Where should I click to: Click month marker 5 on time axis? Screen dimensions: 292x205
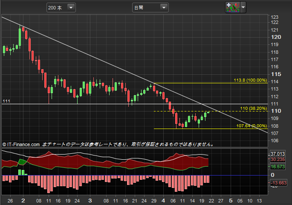231,201
